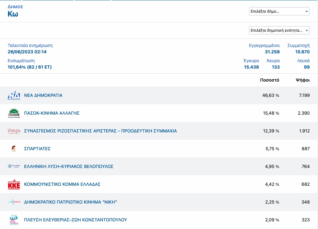Open ΣΥΝΑΣΠΙΣΜΟΣ ΡΙΖΟΣΠΑΣΤΙΚΗΣ ΑΡΙΣΤΕΡΑΣ party link

point(100,131)
